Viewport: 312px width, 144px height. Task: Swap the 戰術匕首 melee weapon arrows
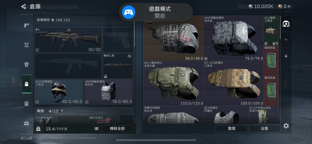pos(129,56)
